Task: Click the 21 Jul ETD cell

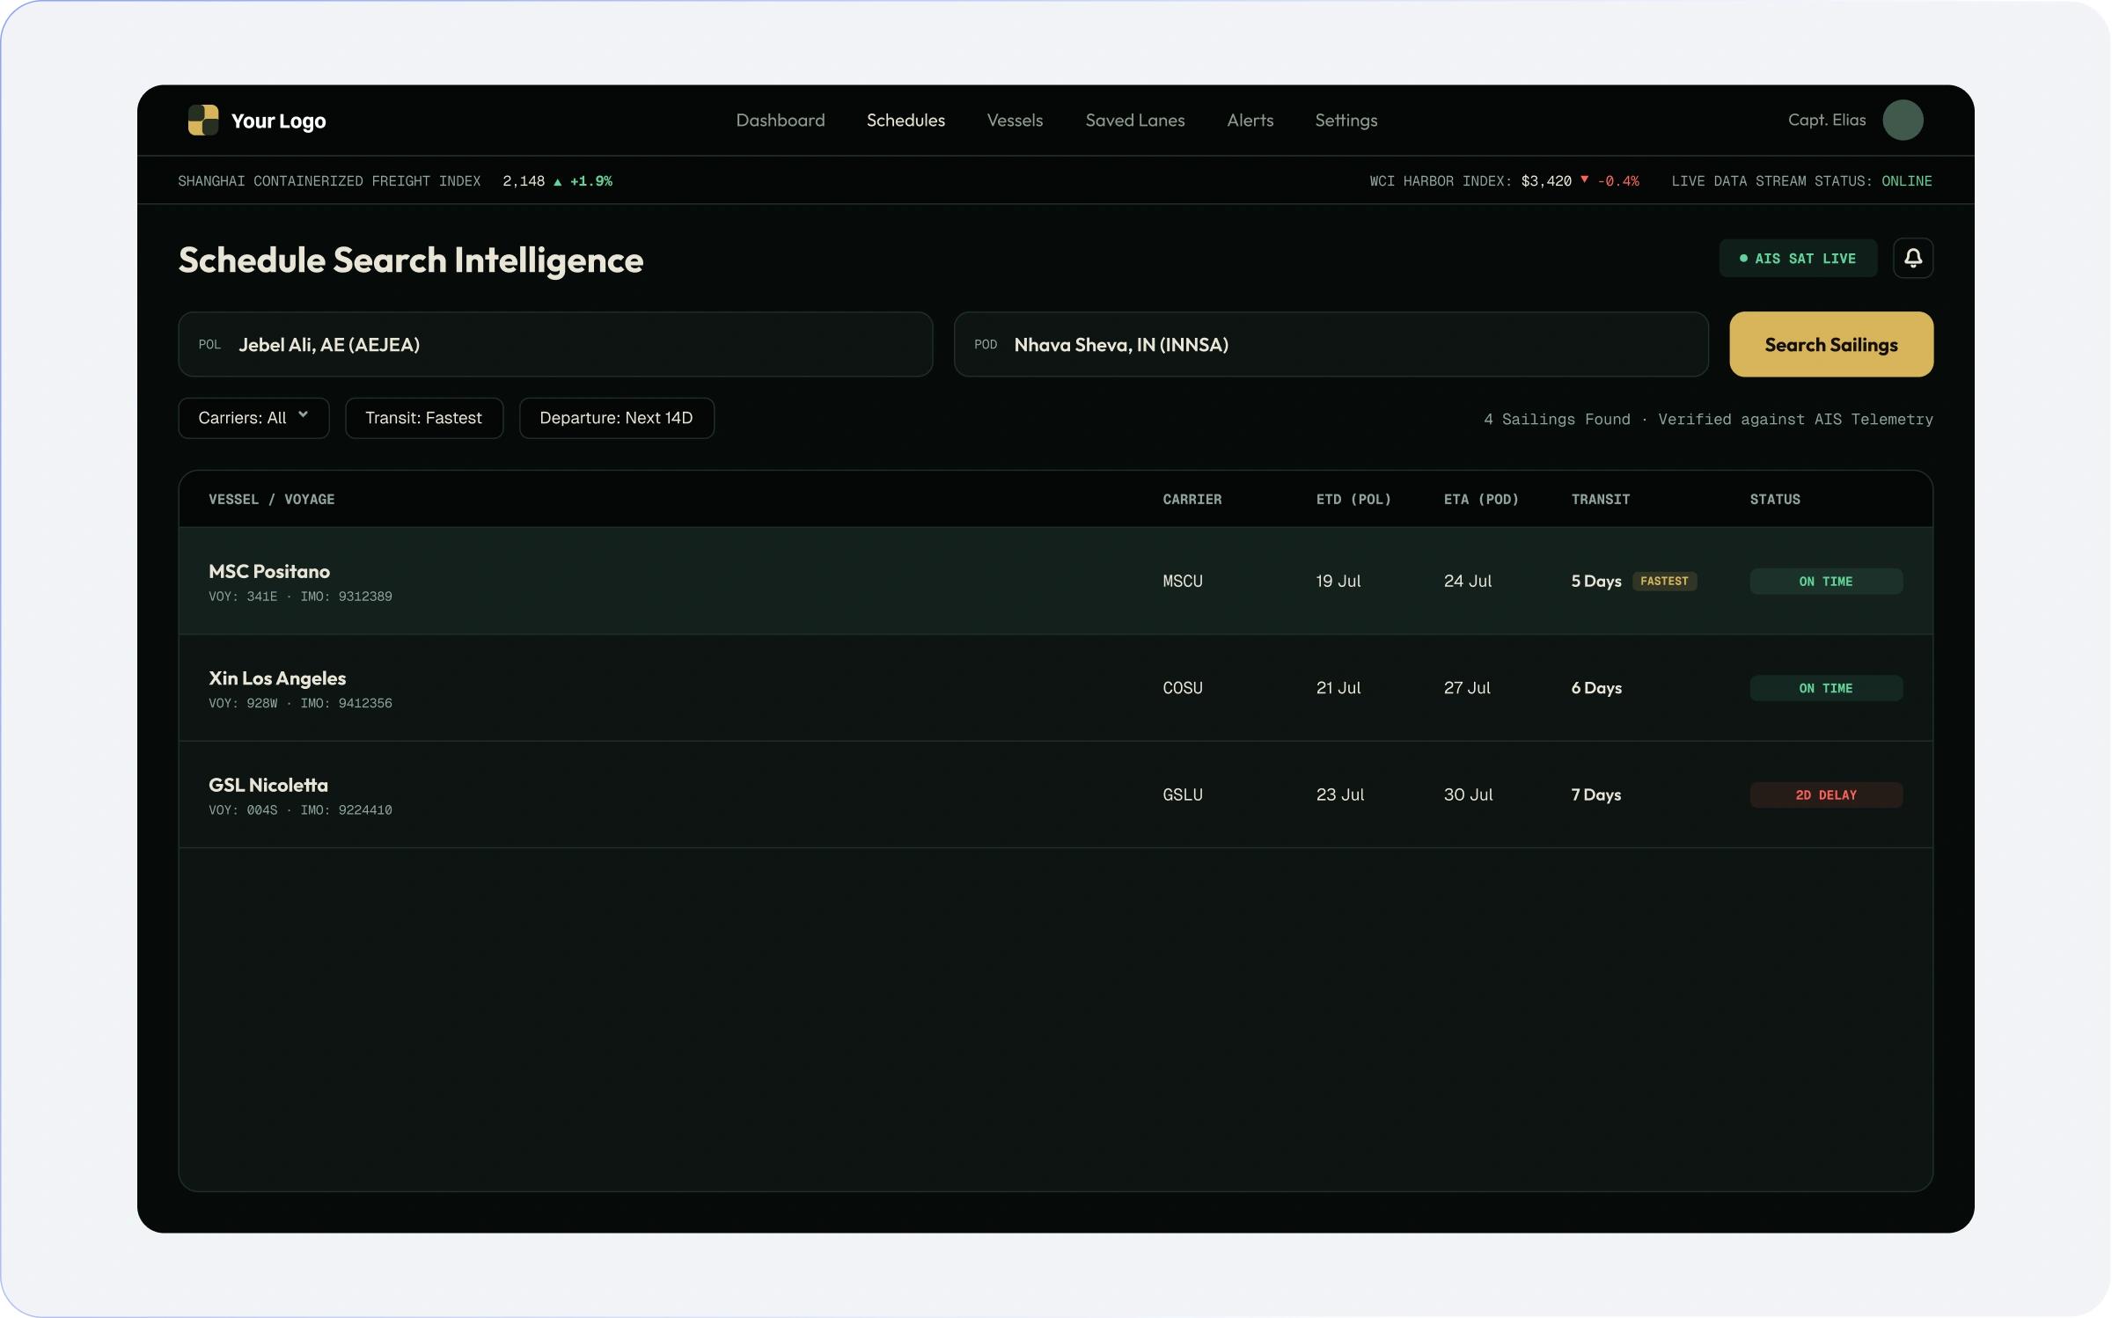Action: 1338,688
